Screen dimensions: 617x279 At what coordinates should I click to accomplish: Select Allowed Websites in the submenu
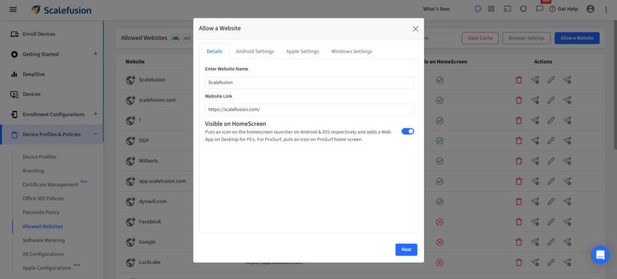click(43, 226)
